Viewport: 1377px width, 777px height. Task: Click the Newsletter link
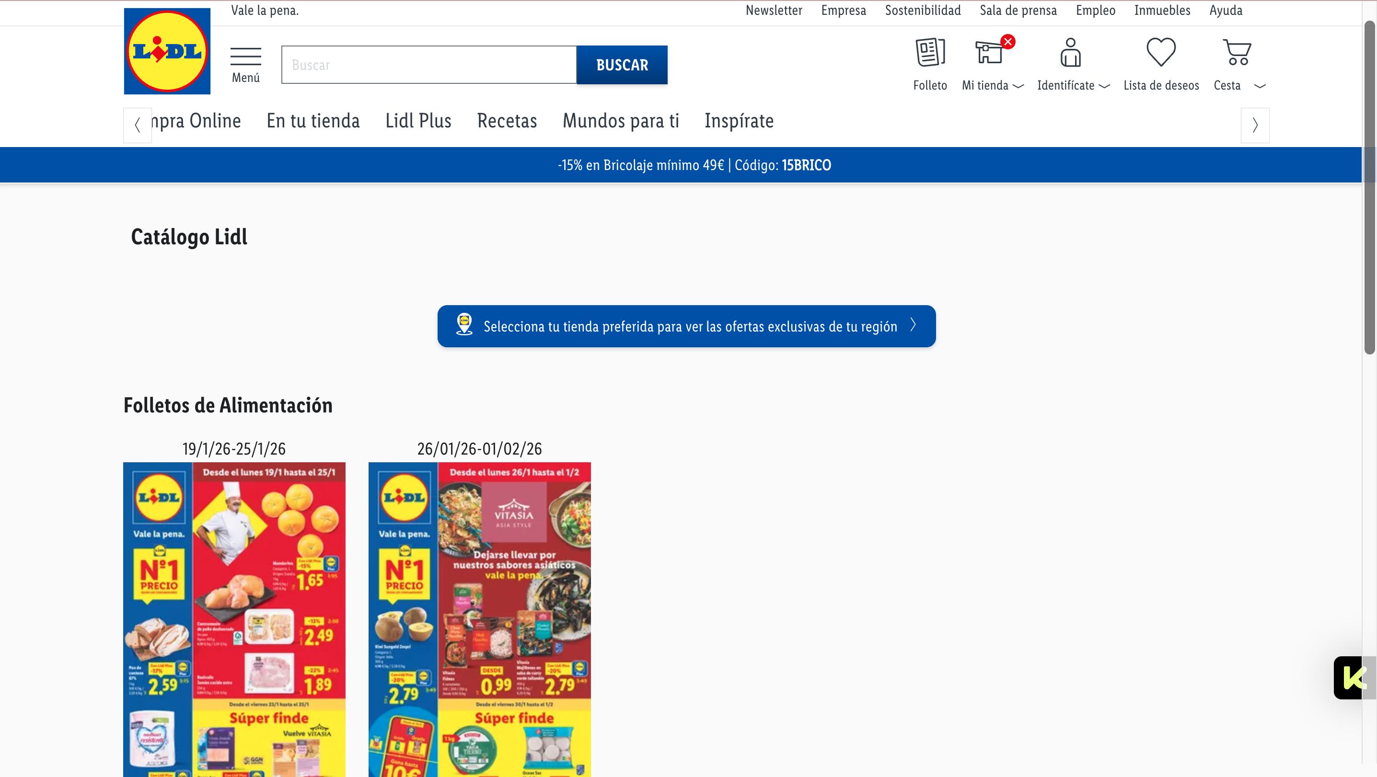pyautogui.click(x=774, y=10)
